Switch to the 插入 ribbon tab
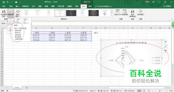 tap(17, 6)
